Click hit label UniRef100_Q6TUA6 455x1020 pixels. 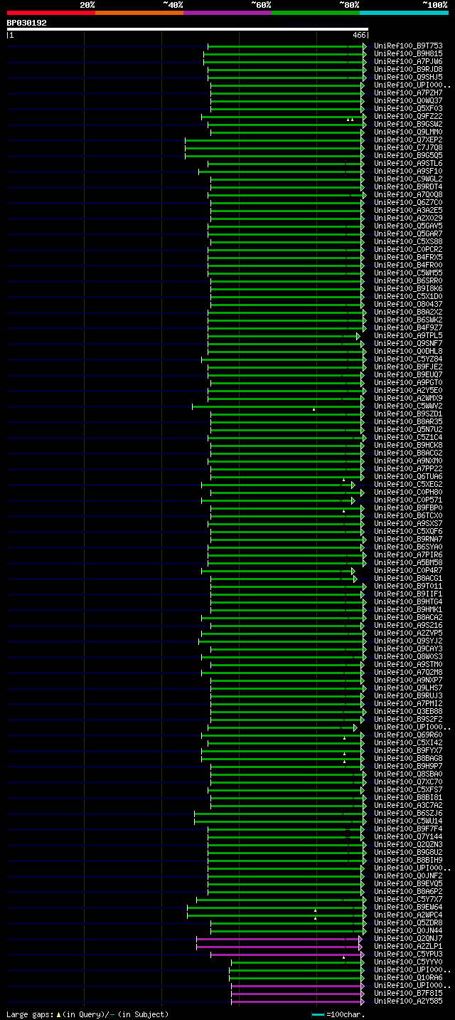(x=408, y=477)
